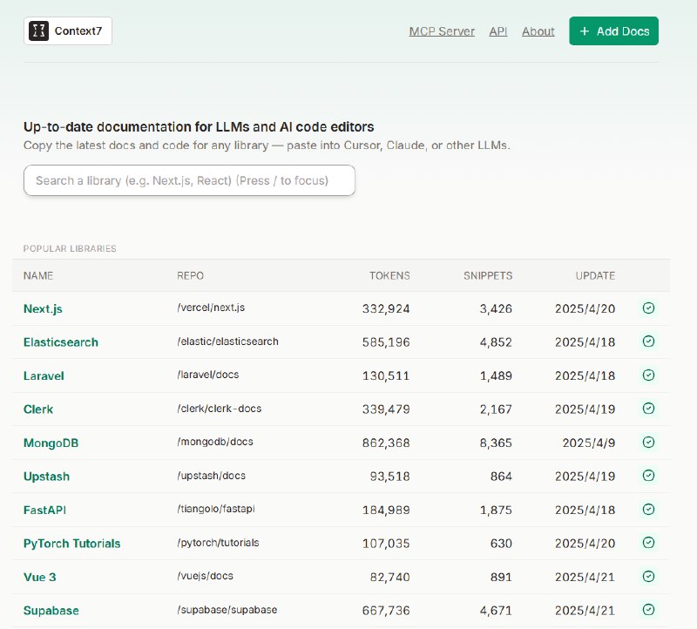Open the Clerk library docs
The height and width of the screenshot is (629, 697).
[x=38, y=409]
